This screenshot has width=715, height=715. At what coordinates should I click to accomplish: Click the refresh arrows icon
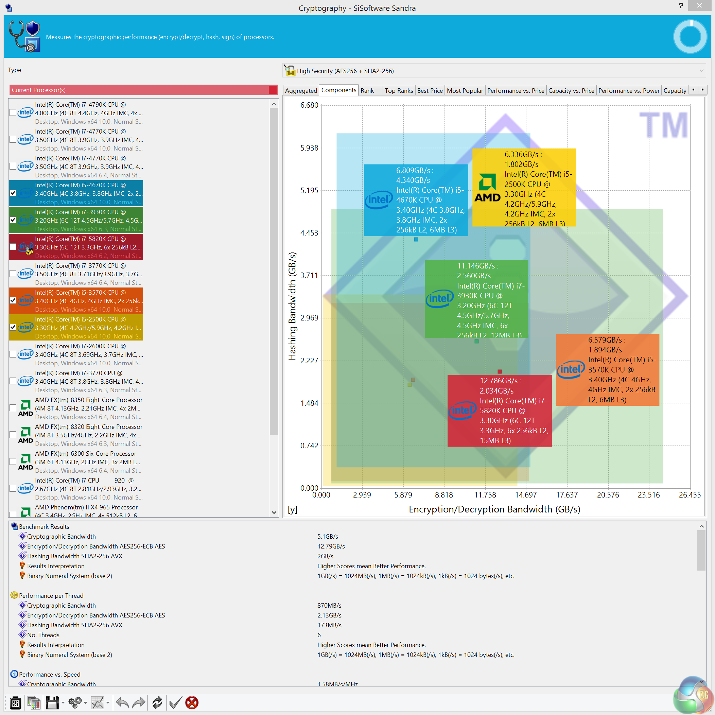coord(157,702)
